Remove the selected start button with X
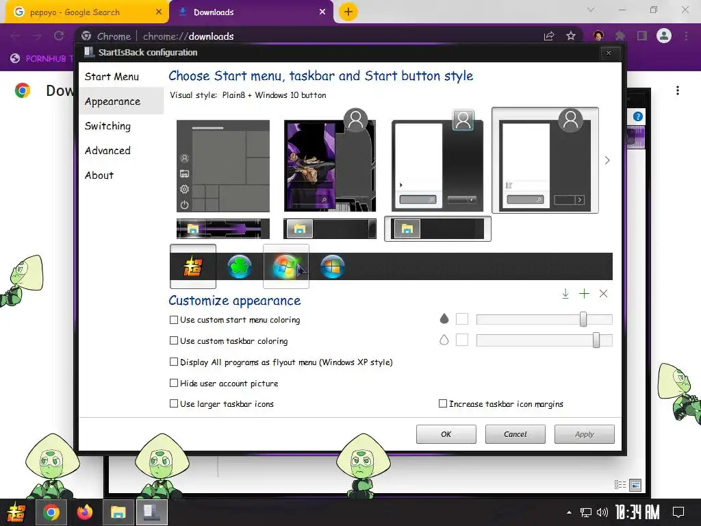 604,294
